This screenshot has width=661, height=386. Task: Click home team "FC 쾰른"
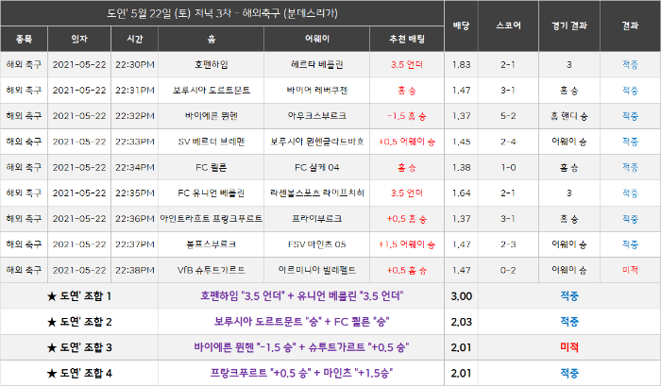click(212, 168)
